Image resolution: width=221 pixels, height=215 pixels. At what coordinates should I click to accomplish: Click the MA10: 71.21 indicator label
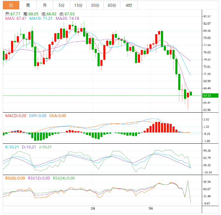(41, 19)
